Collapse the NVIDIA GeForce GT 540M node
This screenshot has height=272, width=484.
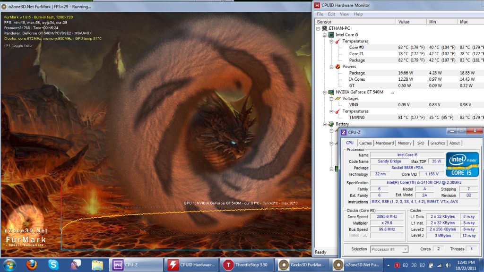point(325,93)
